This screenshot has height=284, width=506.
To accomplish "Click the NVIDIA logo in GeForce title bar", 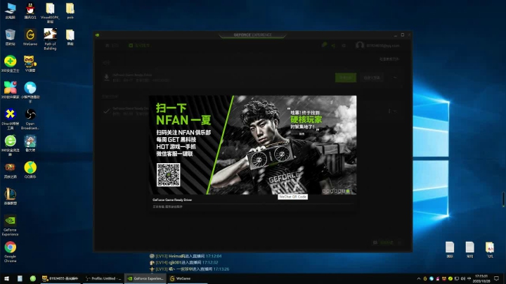I will click(x=97, y=35).
